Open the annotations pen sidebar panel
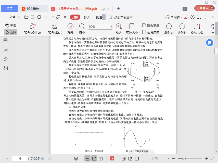 [6, 59]
